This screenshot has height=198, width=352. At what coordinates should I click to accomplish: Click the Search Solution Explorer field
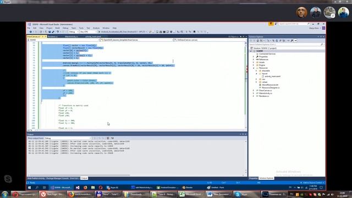click(286, 45)
